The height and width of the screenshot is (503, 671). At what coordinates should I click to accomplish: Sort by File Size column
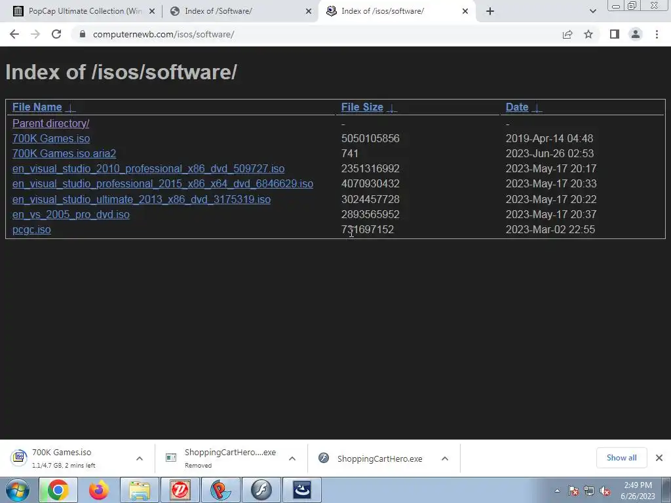[362, 107]
